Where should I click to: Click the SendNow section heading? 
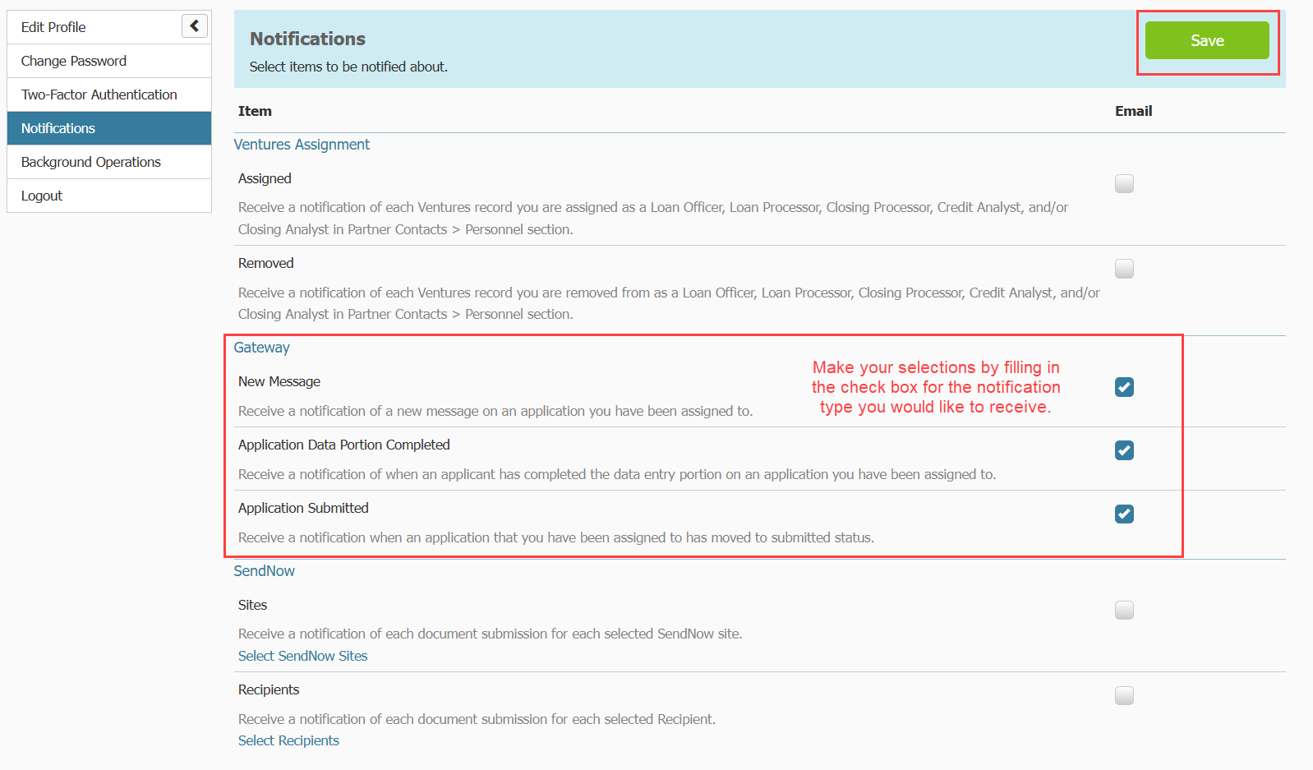[264, 571]
